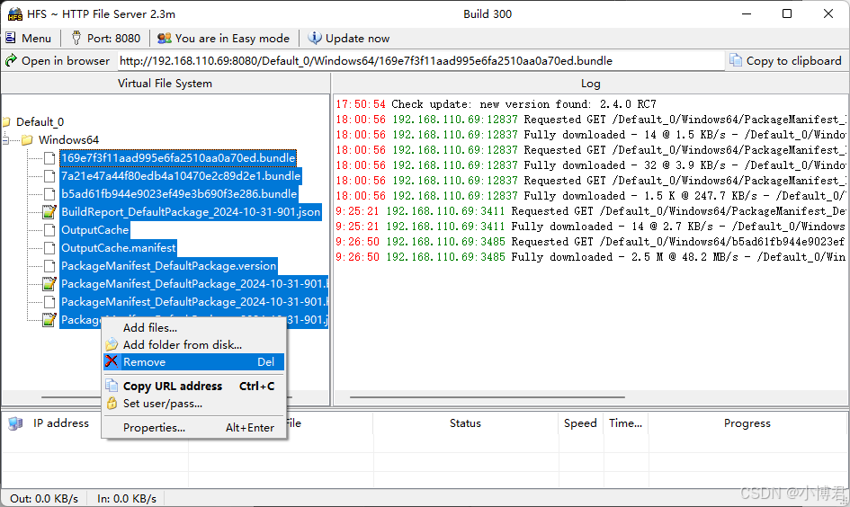Select 169e7f3f11aad995e6fa2510aa0a70ed.bundle file

178,157
